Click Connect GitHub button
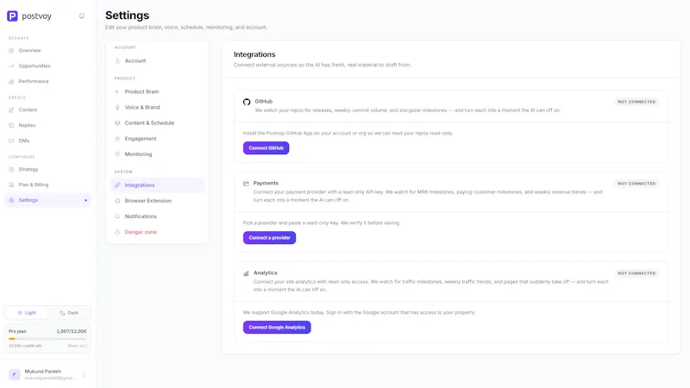 tap(266, 148)
